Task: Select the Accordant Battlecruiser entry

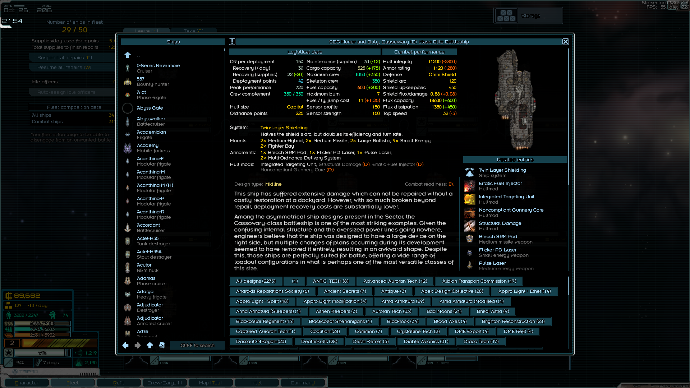Action: pyautogui.click(x=148, y=228)
